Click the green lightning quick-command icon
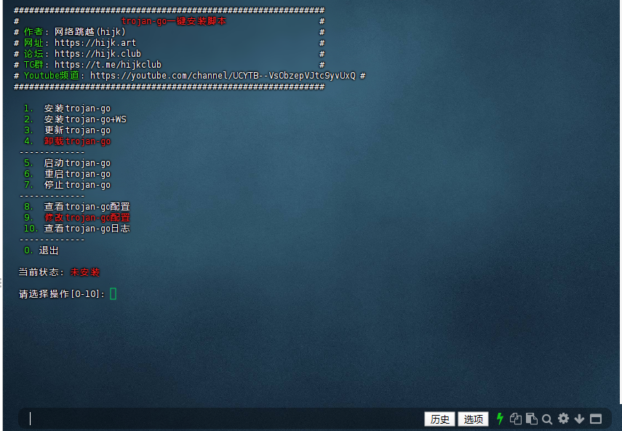Viewport: 622px width, 431px height. (x=500, y=419)
